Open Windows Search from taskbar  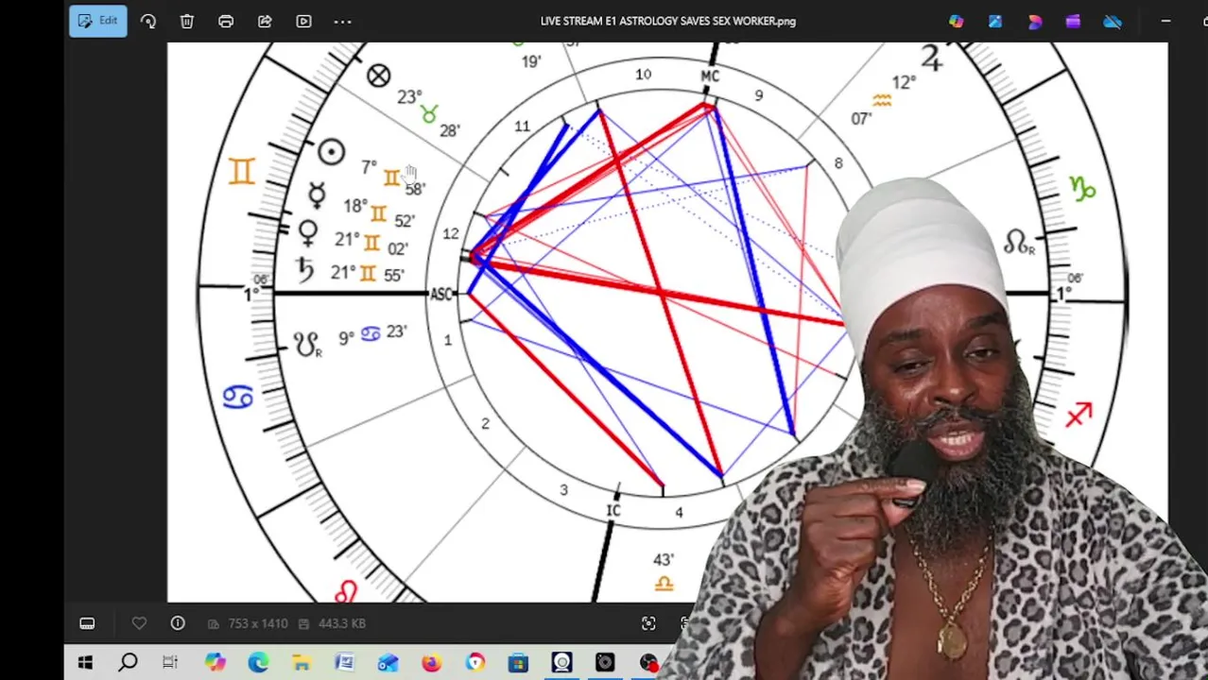point(128,663)
